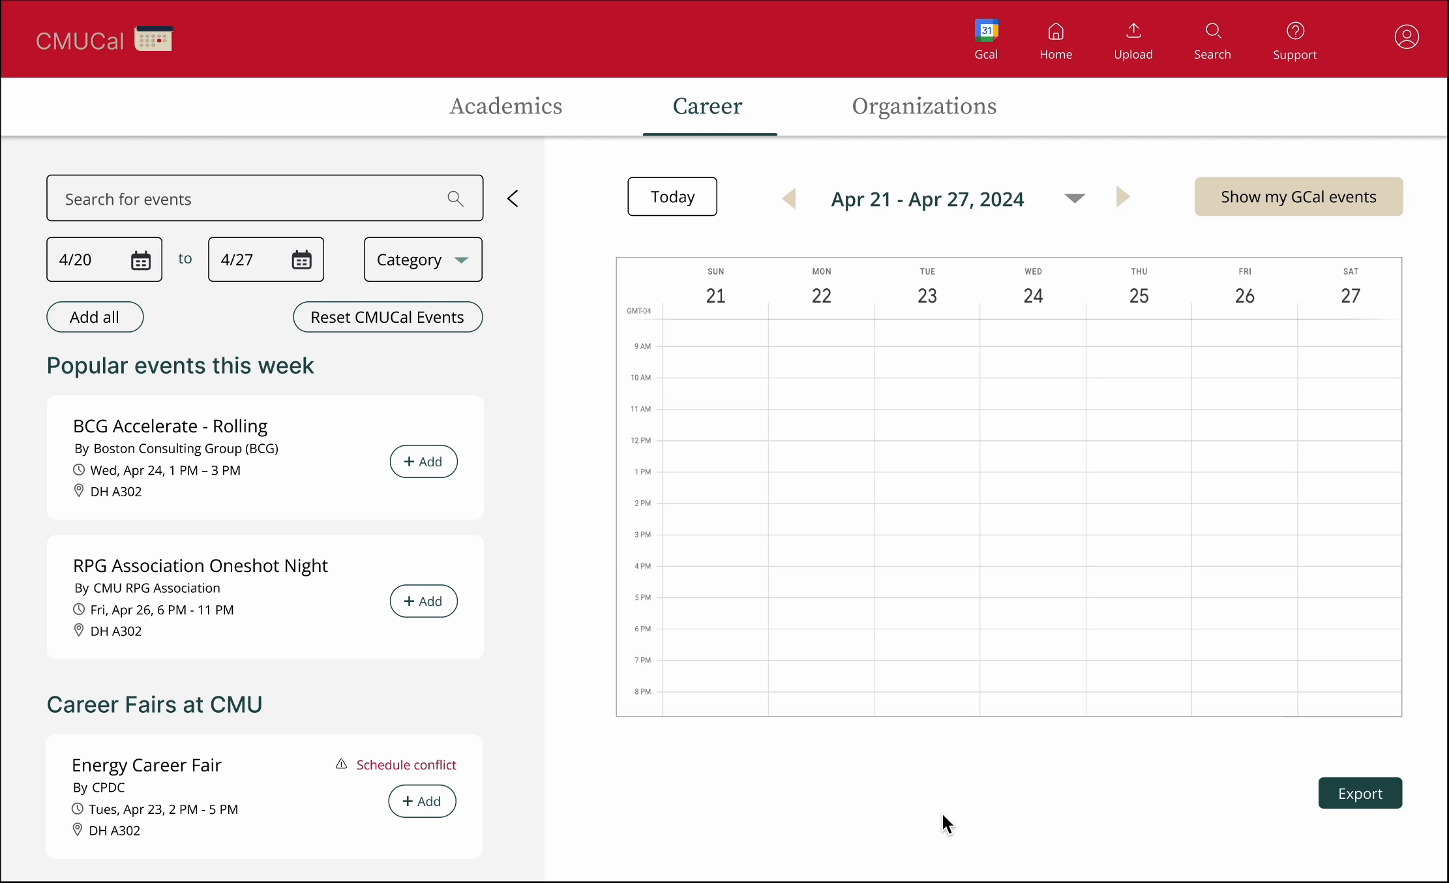Select Saturday 27 column header
1449x883 pixels.
(1351, 287)
